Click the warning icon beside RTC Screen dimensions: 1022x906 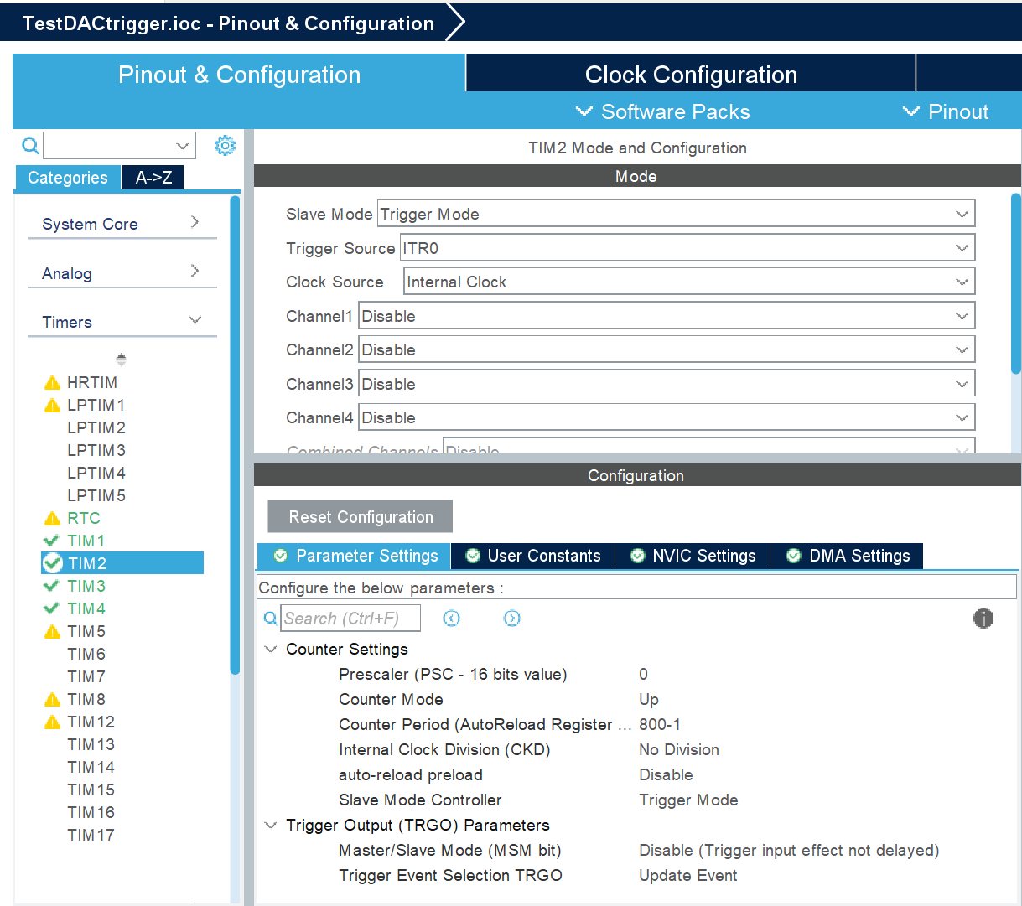point(52,518)
